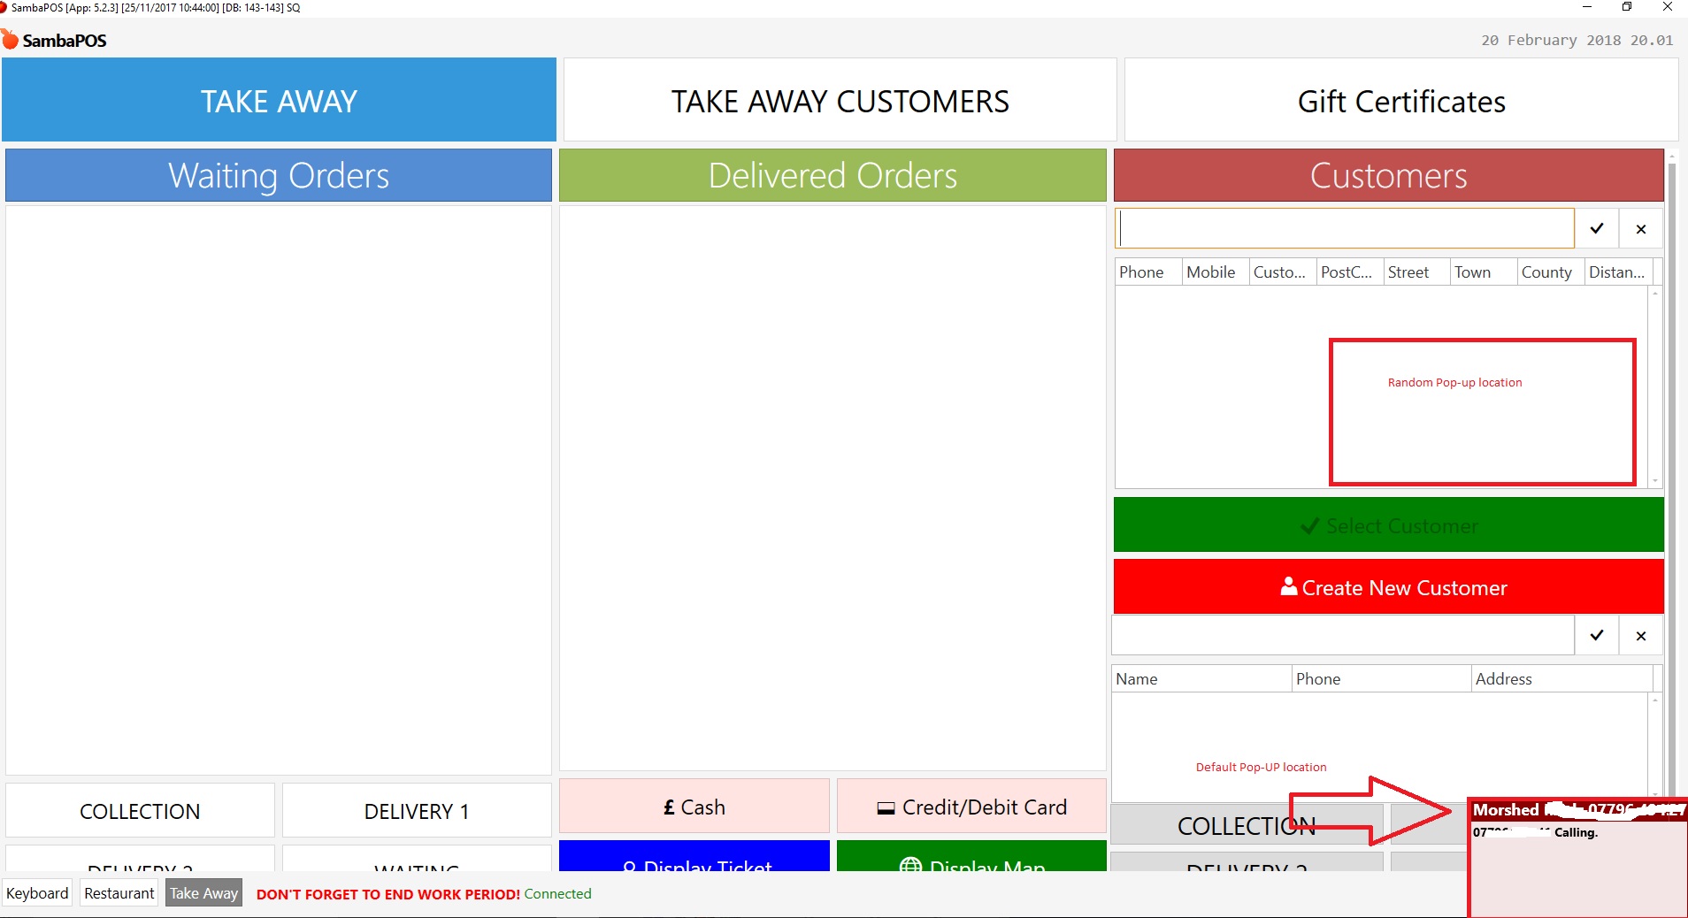Click the DELIVERY 1 button

[417, 811]
